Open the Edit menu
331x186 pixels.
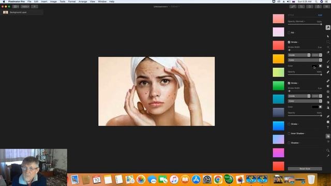coord(36,2)
